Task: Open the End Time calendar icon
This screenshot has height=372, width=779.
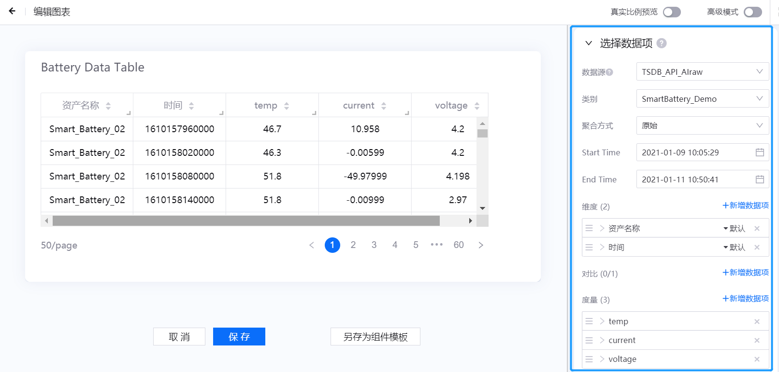Action: coord(759,179)
